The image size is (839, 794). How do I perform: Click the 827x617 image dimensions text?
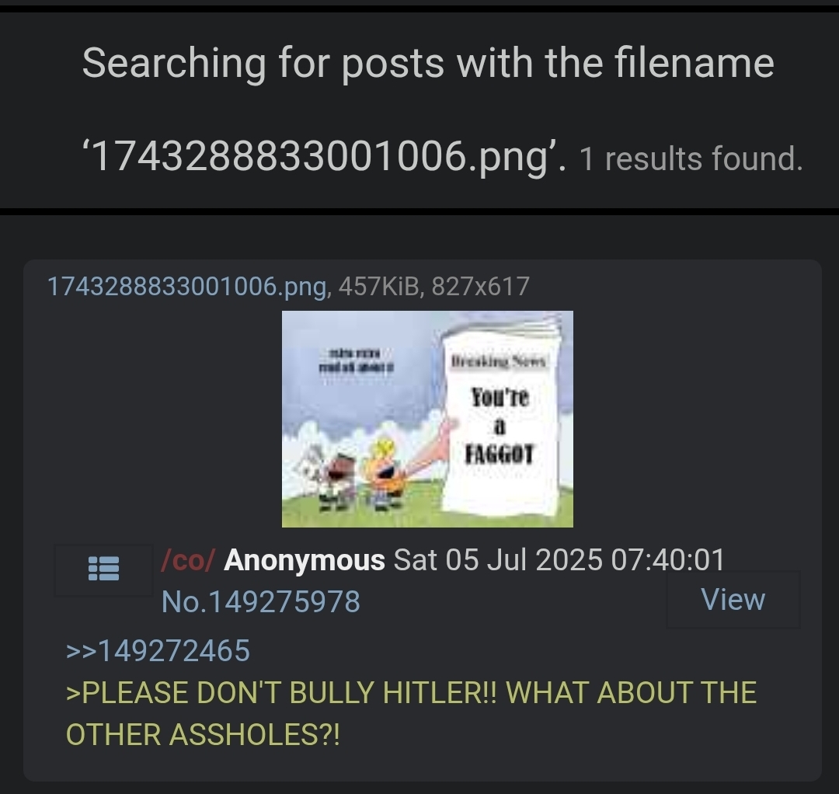[481, 286]
